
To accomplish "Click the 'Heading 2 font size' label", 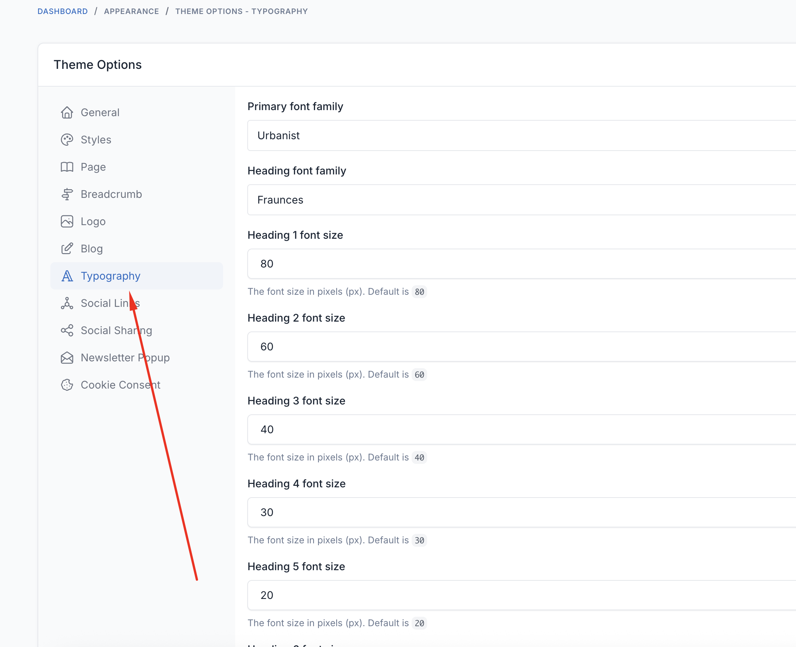I will click(x=297, y=318).
